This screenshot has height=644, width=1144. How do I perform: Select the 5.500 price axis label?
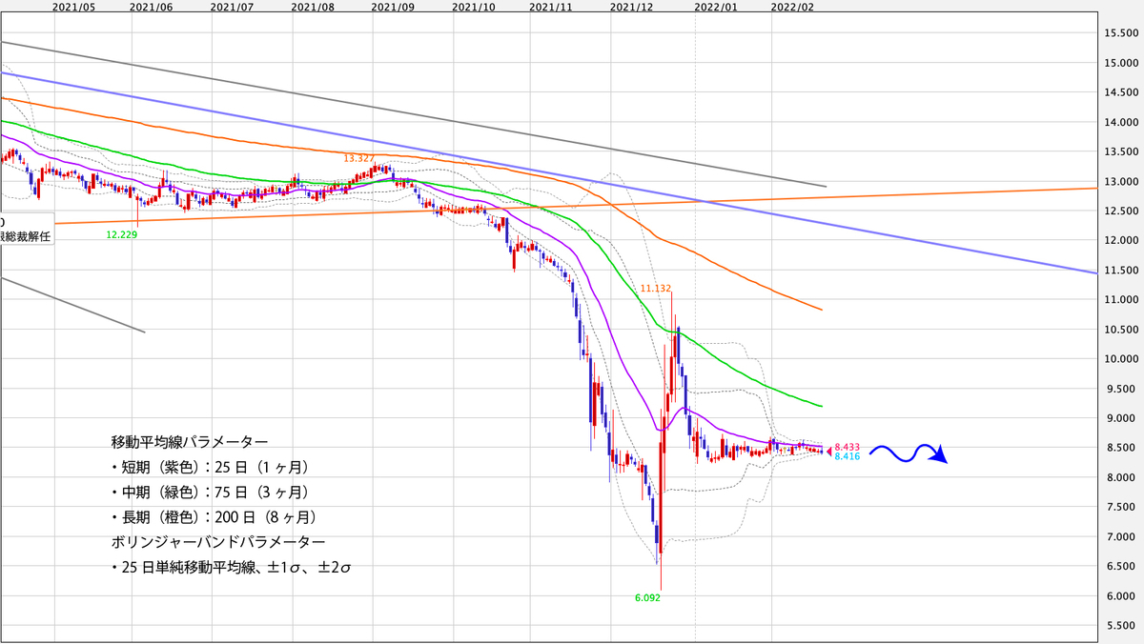tap(1121, 626)
